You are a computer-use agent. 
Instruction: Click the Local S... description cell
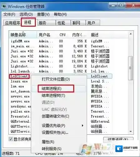pos(100,81)
